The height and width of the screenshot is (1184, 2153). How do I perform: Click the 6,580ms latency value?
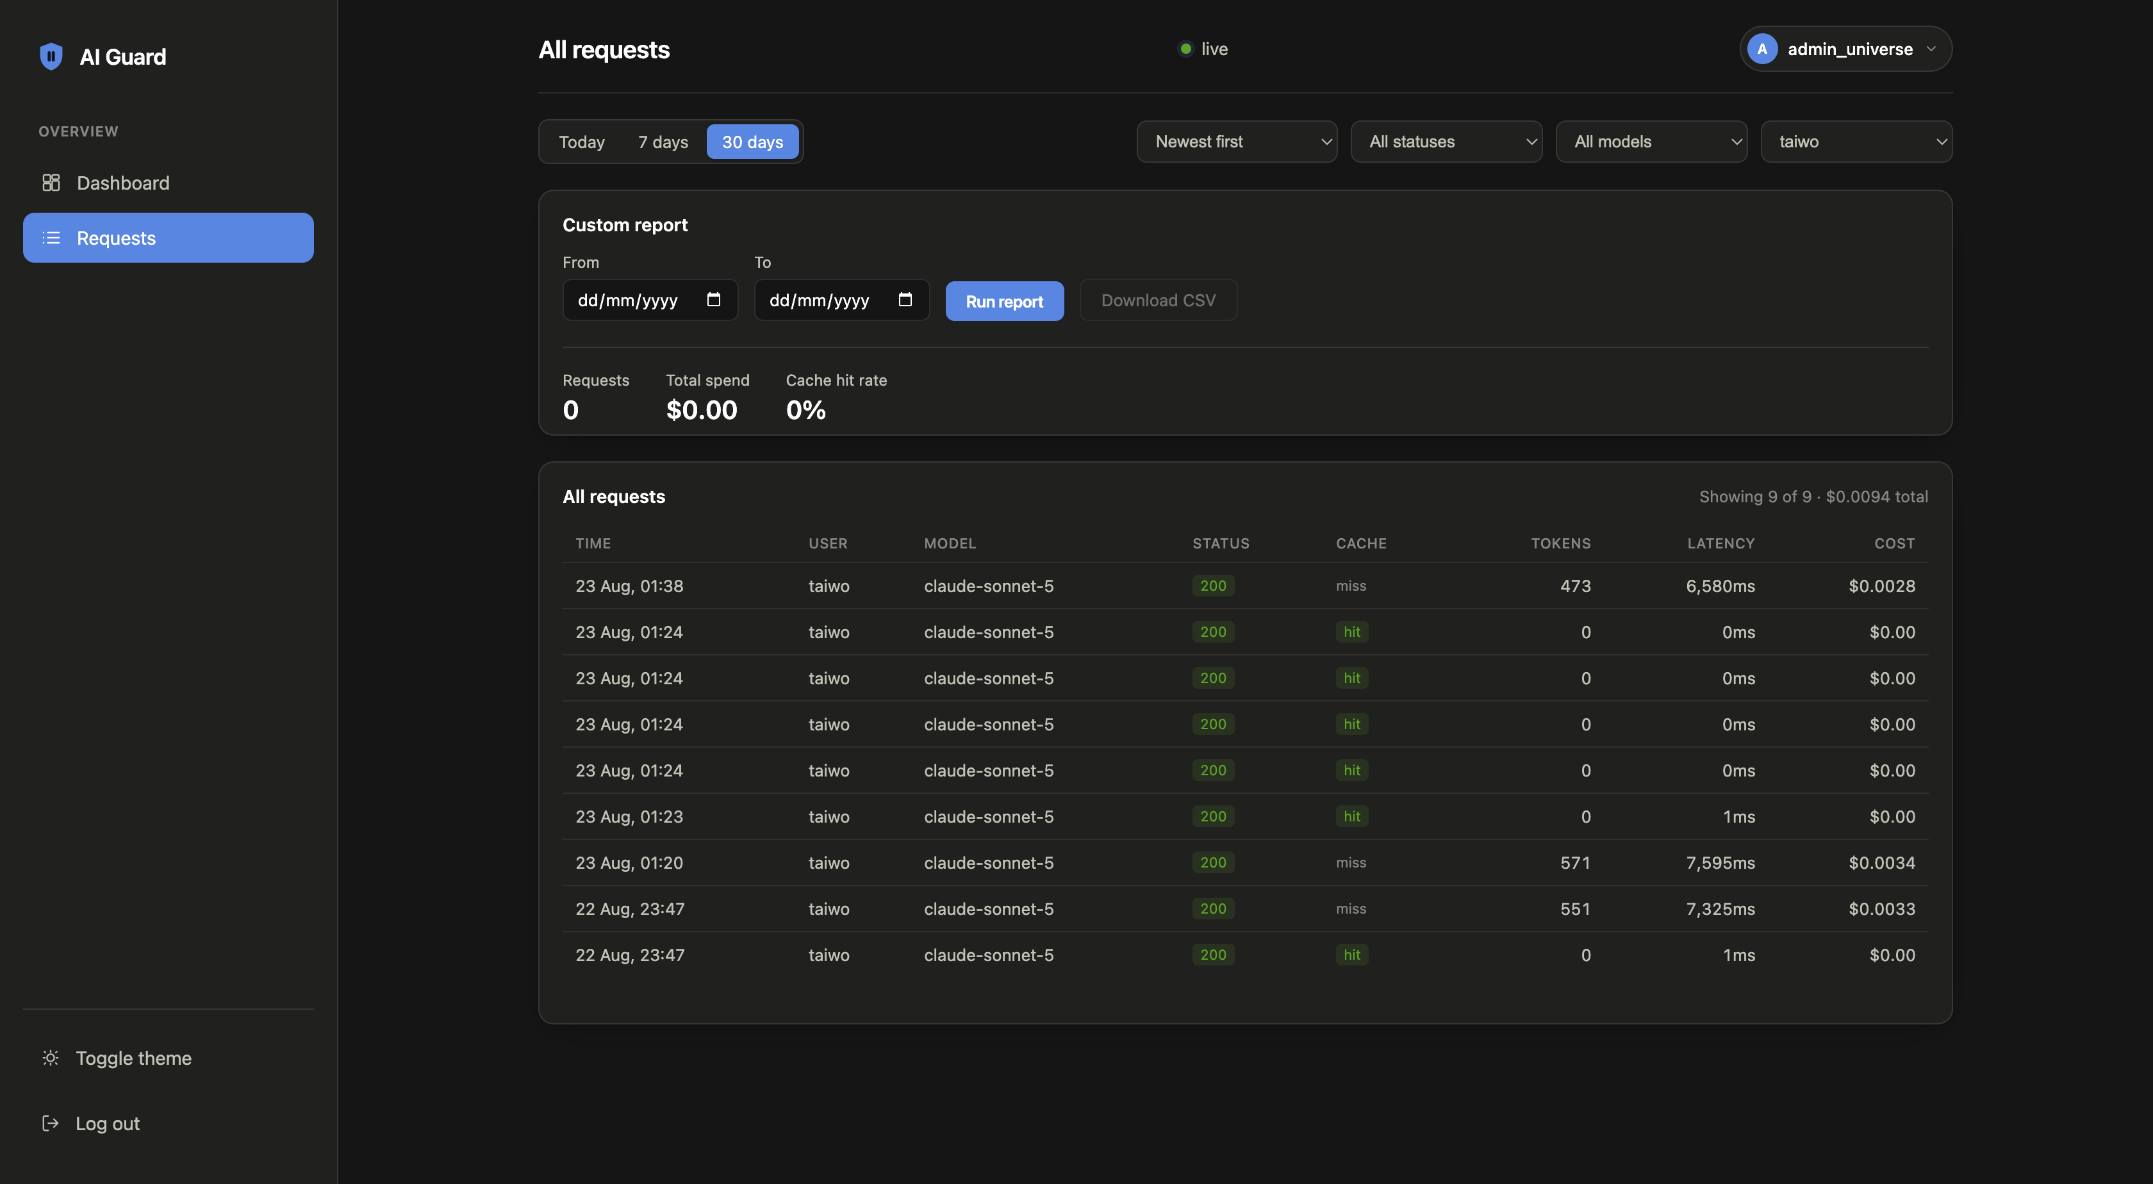point(1720,586)
